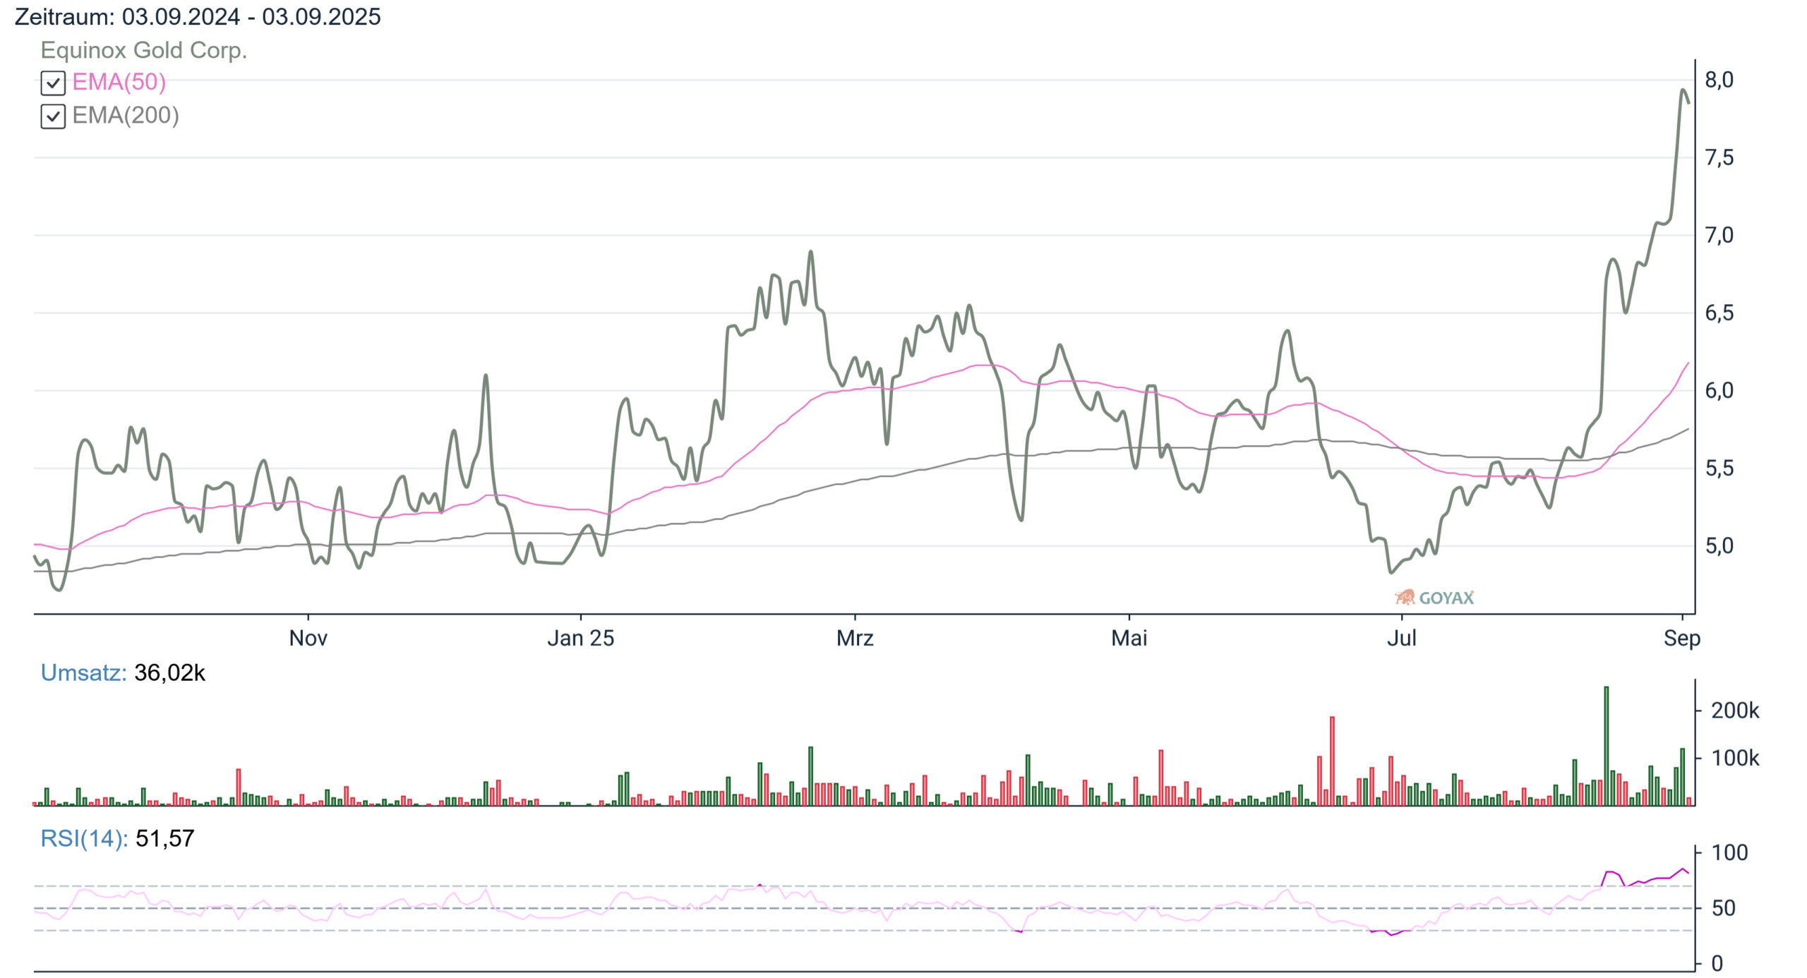Toggle the EMA(50) checkbox
The height and width of the screenshot is (978, 1807).
point(53,83)
